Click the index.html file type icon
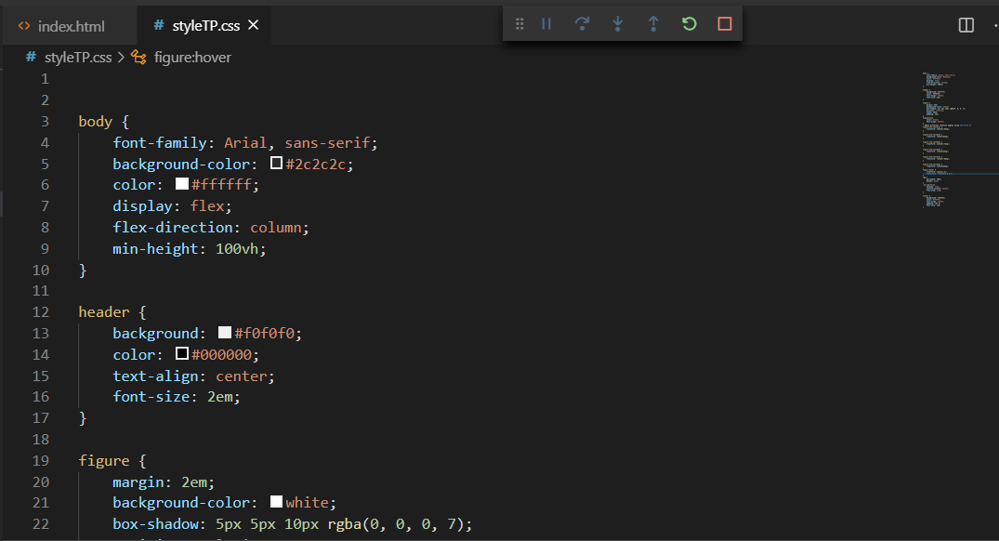Image resolution: width=999 pixels, height=541 pixels. click(24, 26)
